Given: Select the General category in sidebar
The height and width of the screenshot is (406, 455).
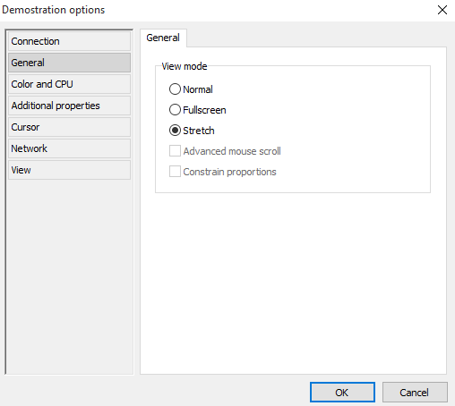Looking at the screenshot, I should [x=69, y=63].
